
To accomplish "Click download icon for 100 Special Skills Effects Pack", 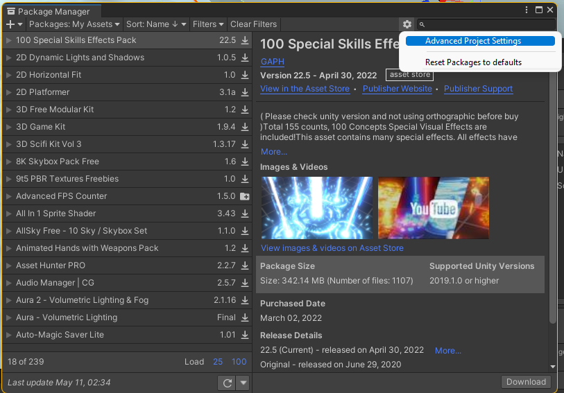I will tap(245, 40).
